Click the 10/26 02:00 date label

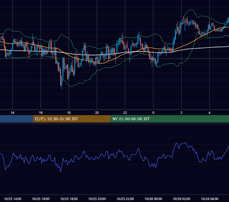182,199
